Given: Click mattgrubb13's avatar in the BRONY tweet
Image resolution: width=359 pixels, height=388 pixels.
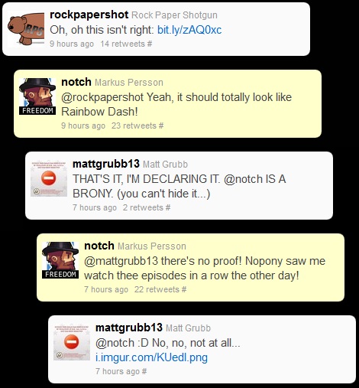Looking at the screenshot, I should (49, 178).
